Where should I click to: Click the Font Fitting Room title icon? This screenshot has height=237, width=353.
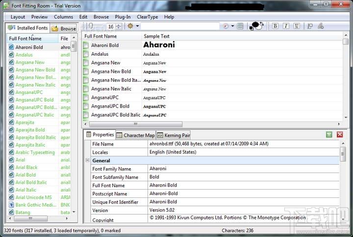tap(6, 5)
